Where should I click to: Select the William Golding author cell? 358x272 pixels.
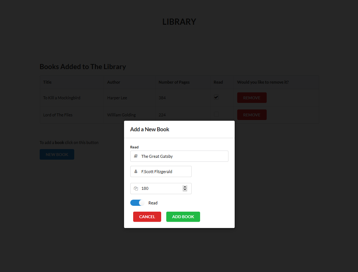(x=130, y=115)
